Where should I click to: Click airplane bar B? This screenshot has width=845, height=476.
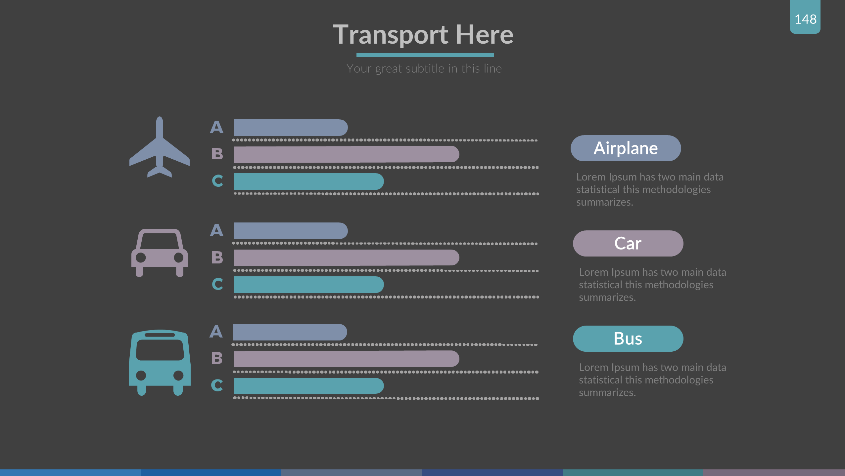click(x=346, y=154)
